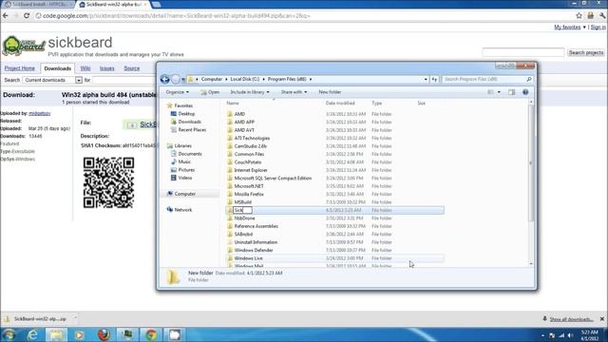The height and width of the screenshot is (342, 608).
Task: Toggle the Explorer preview pane icon
Action: (512, 92)
